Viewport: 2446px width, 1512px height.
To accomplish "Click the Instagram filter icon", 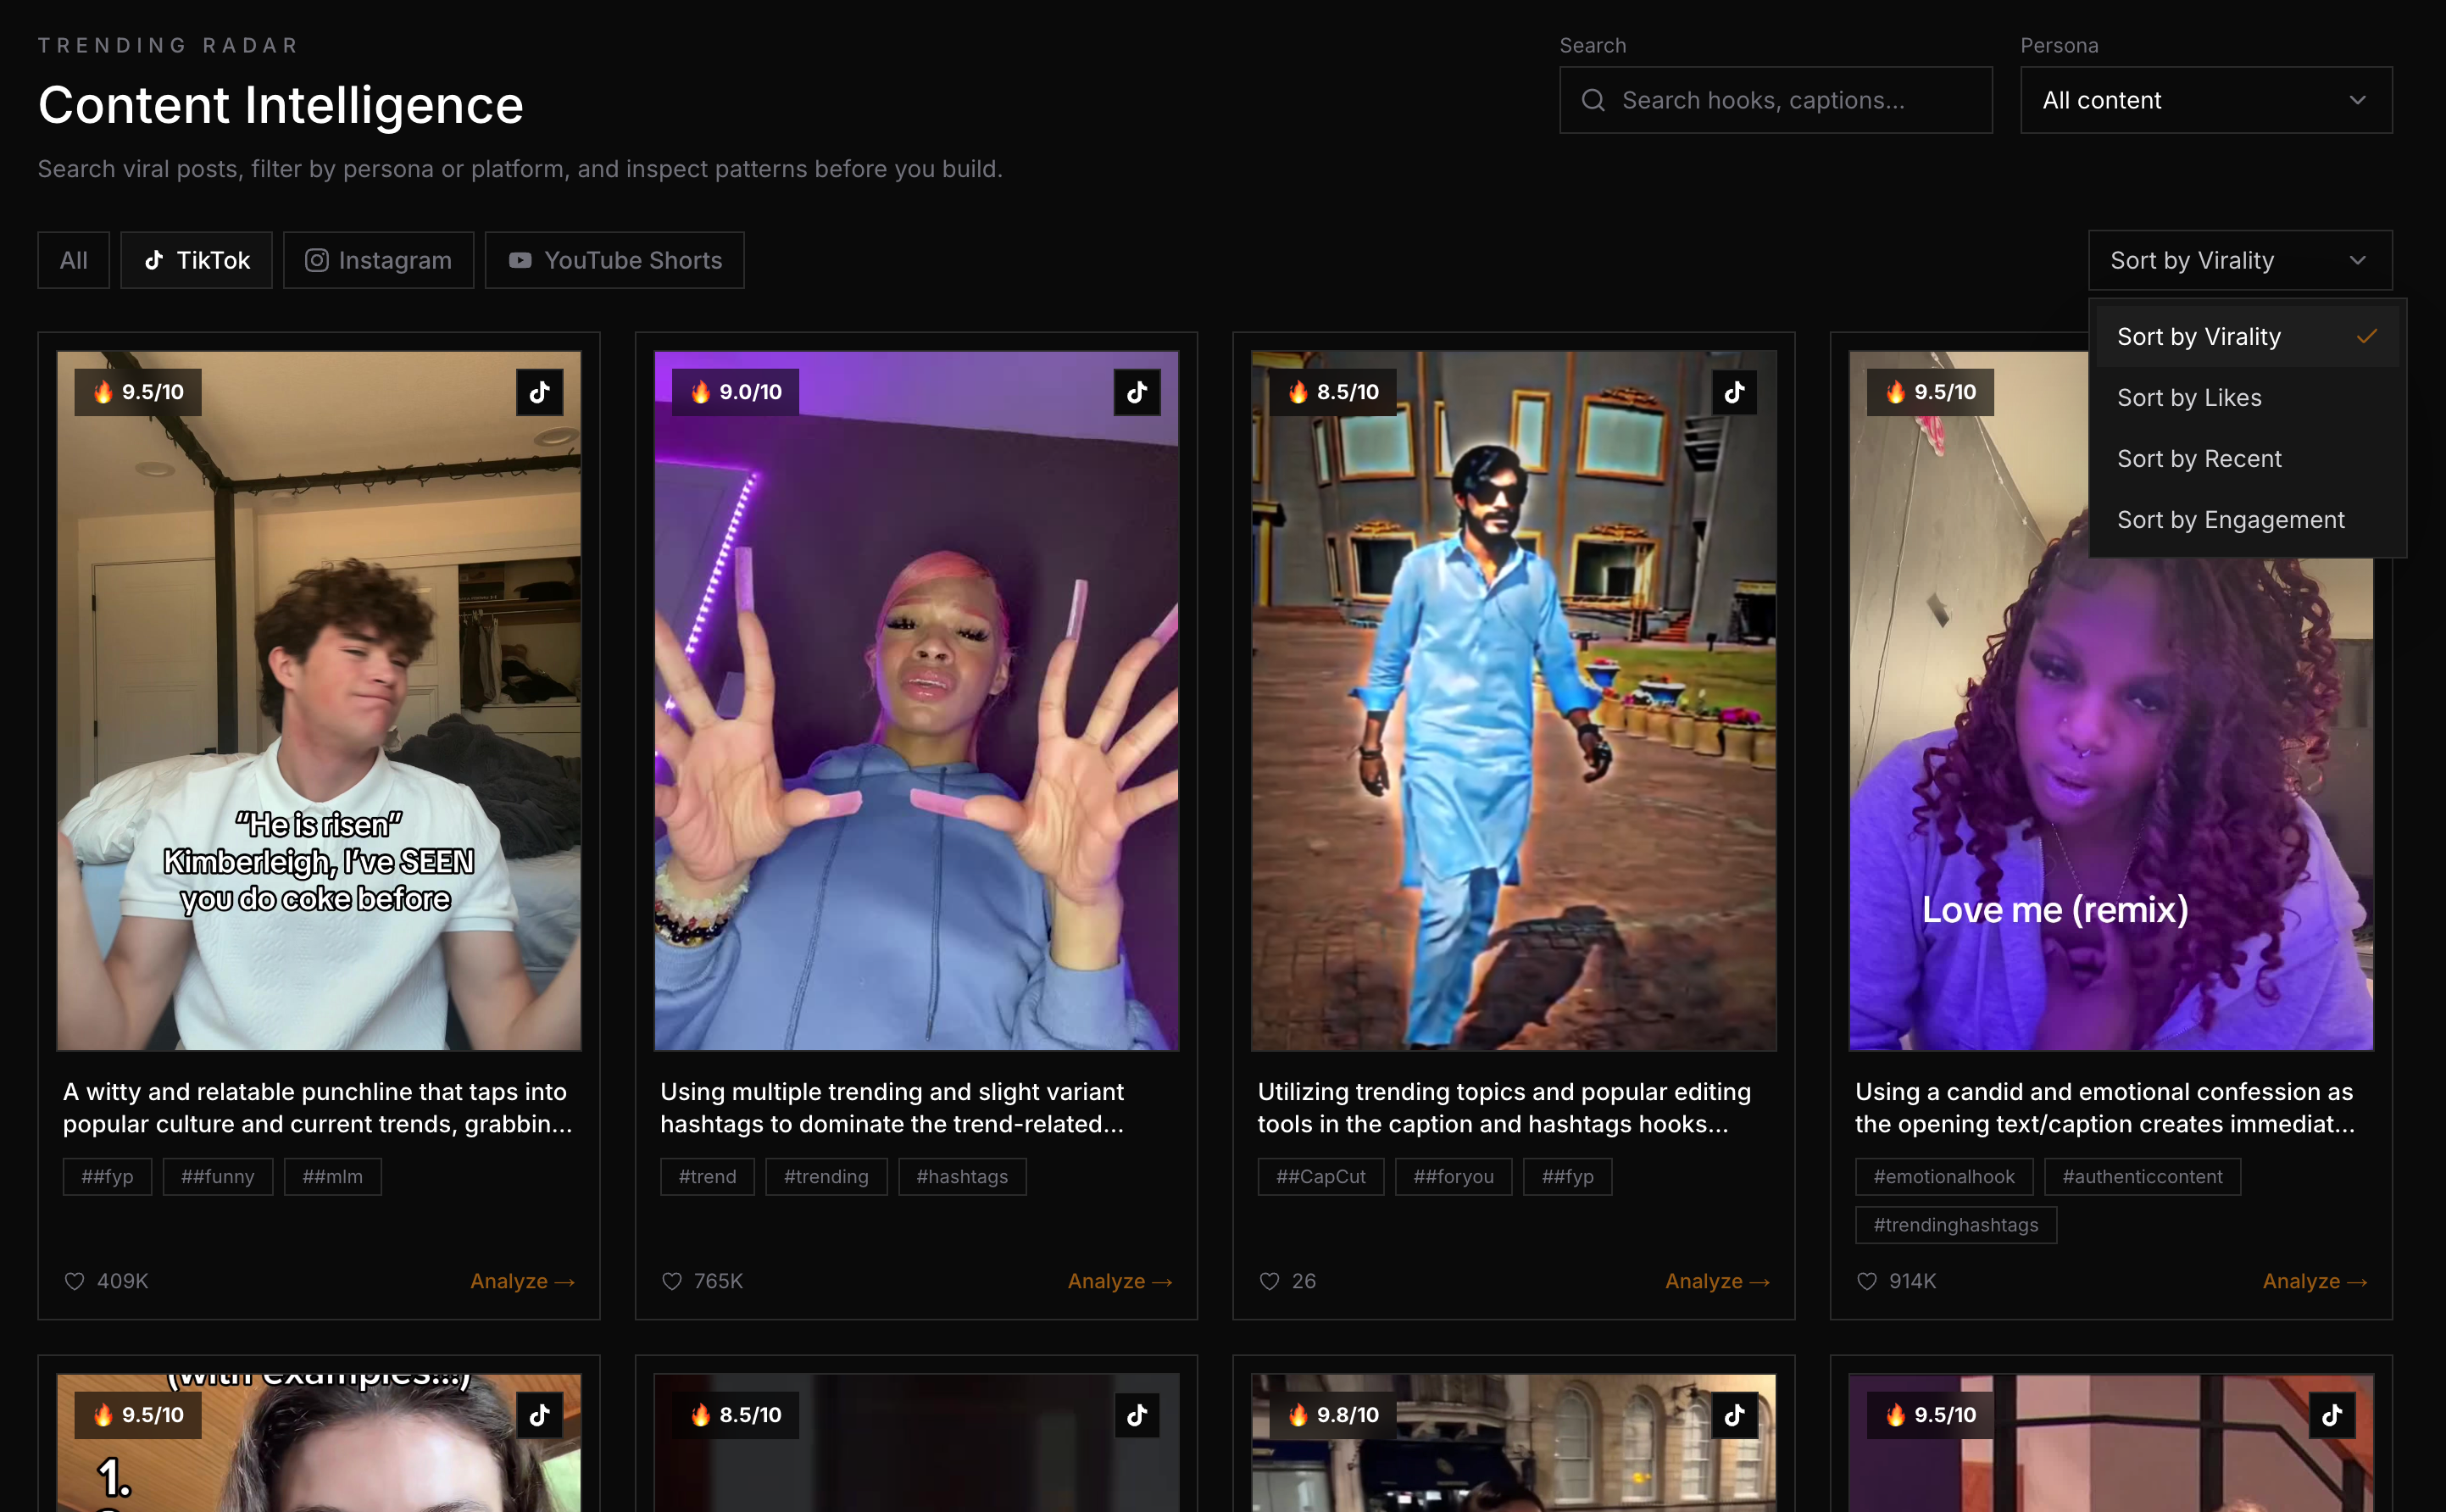I will [316, 260].
